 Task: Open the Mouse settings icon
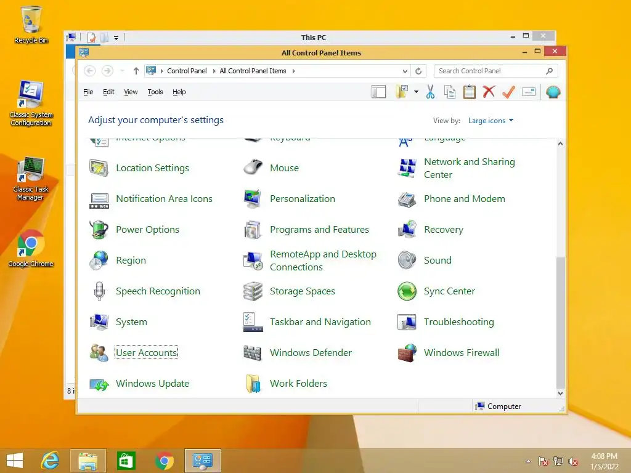click(253, 168)
